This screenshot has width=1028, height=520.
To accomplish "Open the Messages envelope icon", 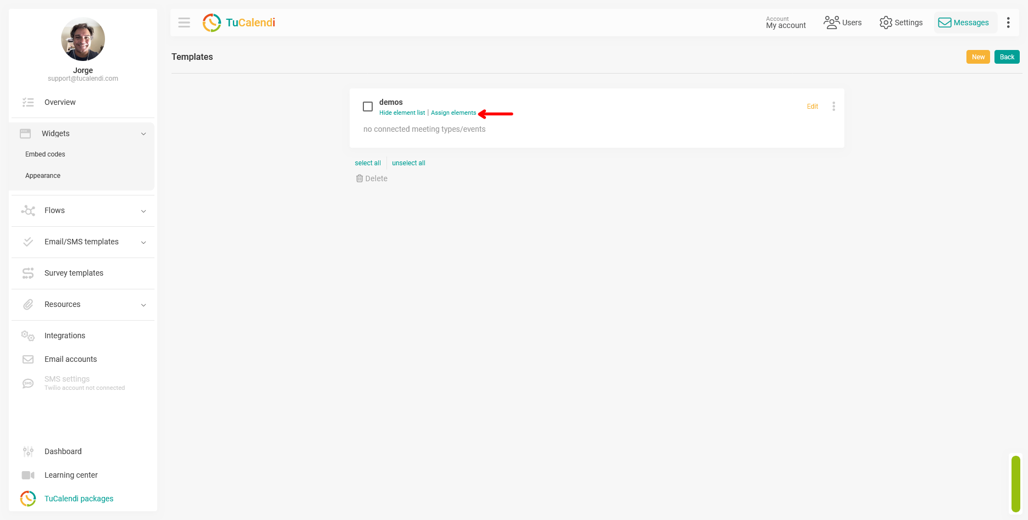I will [944, 23].
